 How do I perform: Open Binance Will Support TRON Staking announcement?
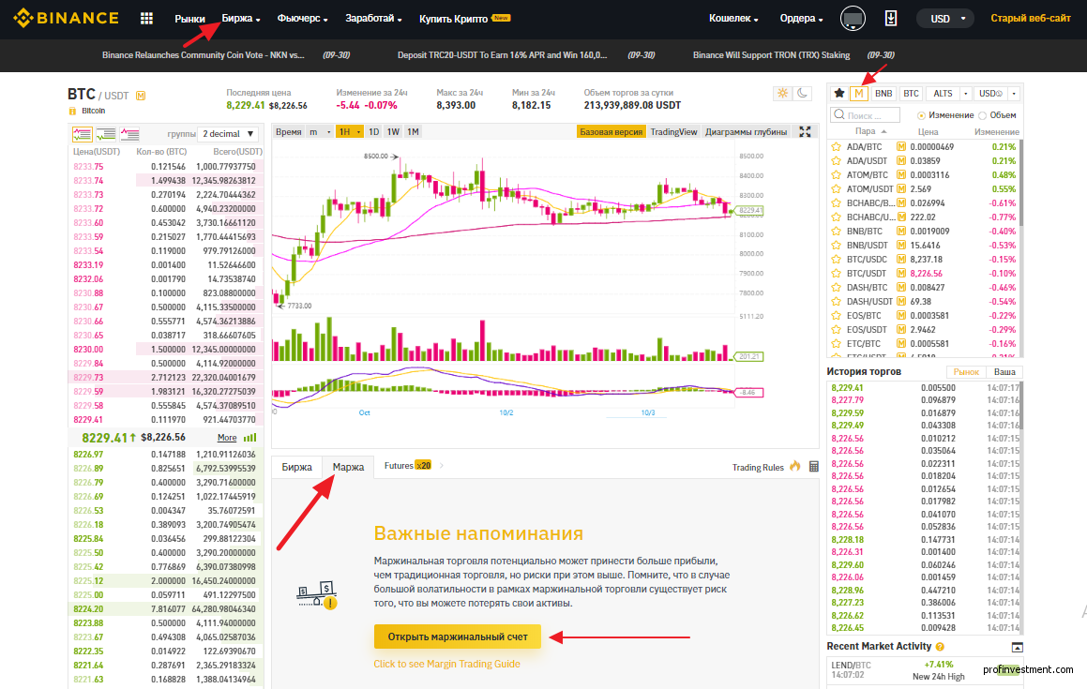click(x=771, y=54)
